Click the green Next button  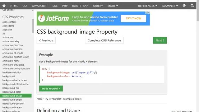click(160, 40)
